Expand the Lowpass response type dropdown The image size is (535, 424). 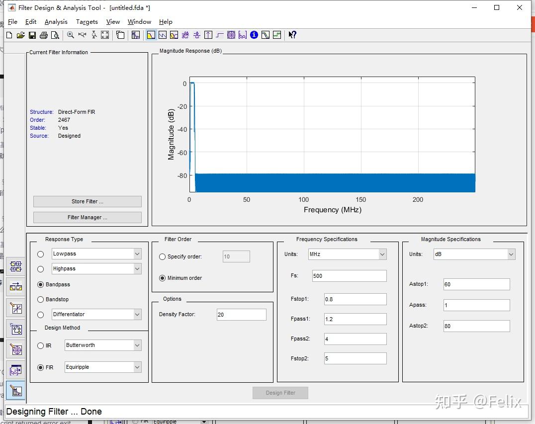(137, 254)
